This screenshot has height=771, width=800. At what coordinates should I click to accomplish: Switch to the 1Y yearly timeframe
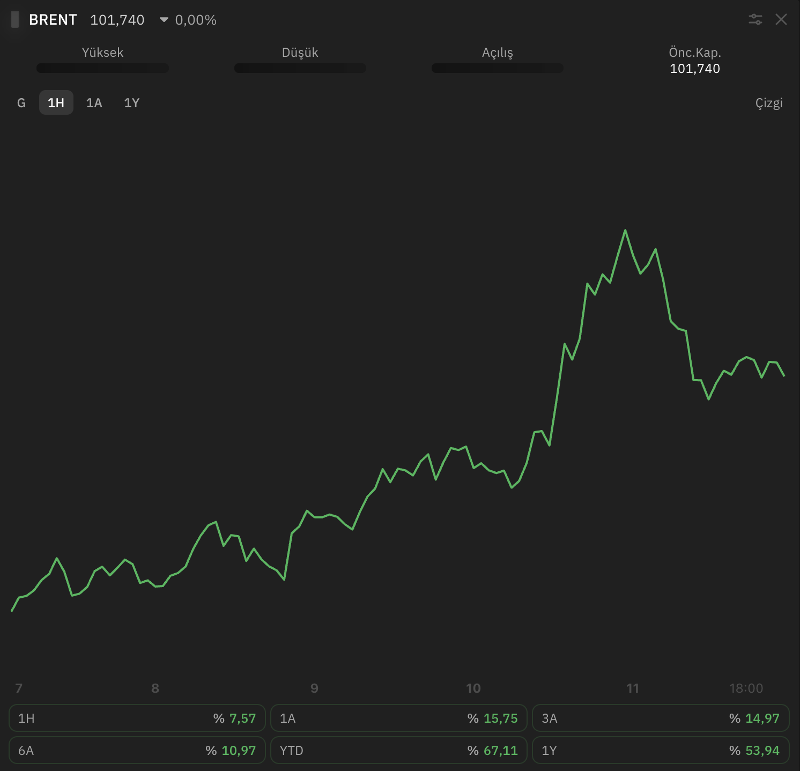tap(132, 103)
